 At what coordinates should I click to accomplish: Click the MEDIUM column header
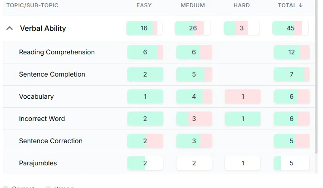point(193,5)
